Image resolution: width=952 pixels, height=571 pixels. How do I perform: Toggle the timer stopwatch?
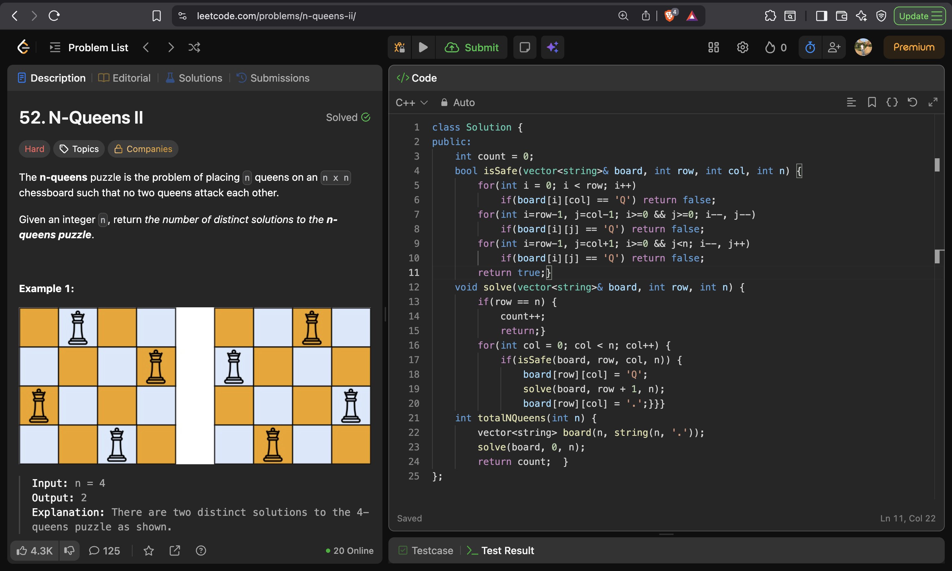(x=810, y=47)
